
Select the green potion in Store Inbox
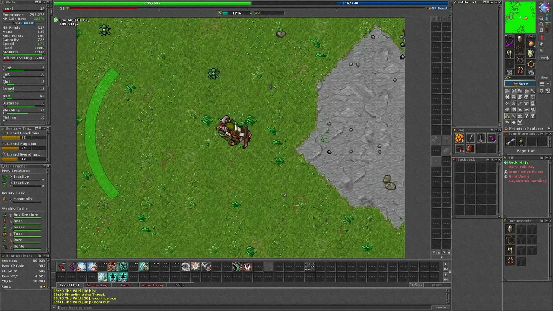[521, 142]
